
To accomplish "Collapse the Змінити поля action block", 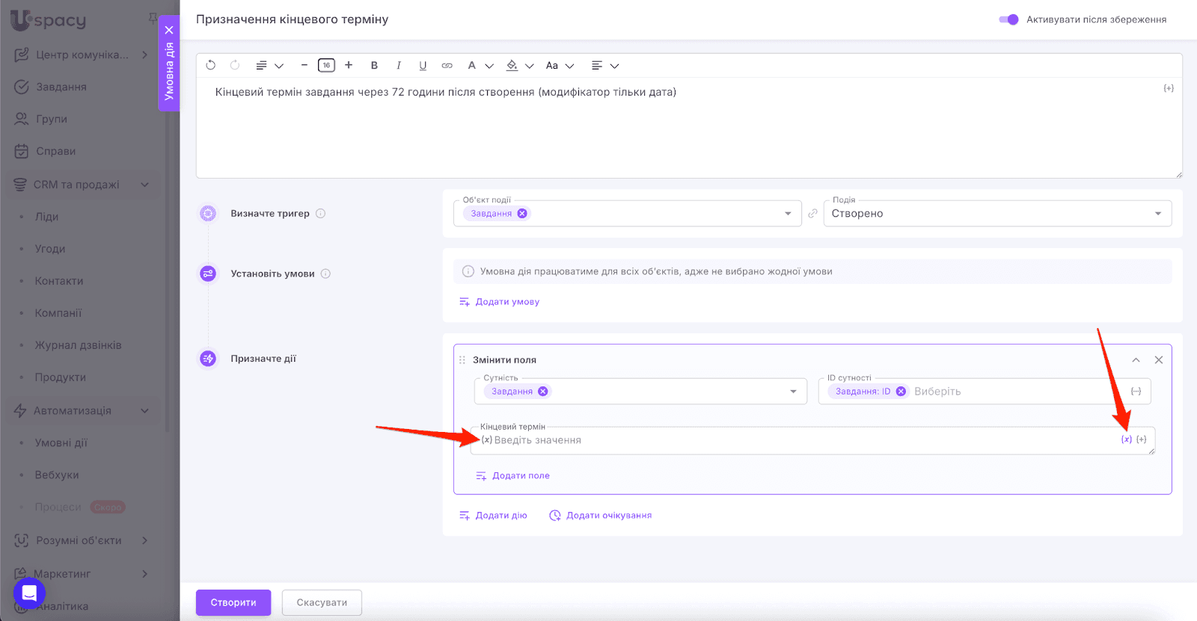I will pyautogui.click(x=1136, y=360).
